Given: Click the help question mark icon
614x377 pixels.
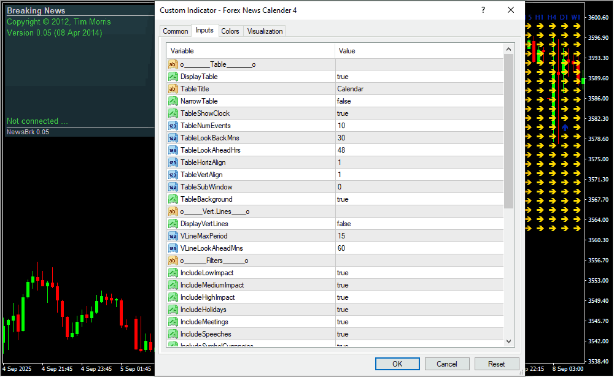Looking at the screenshot, I should coord(483,10).
